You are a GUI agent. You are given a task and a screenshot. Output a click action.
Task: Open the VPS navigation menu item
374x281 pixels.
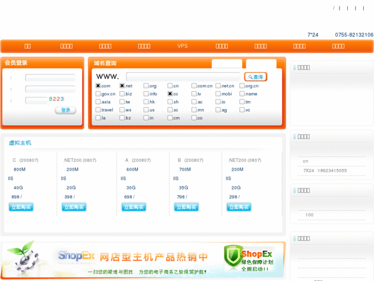[183, 46]
